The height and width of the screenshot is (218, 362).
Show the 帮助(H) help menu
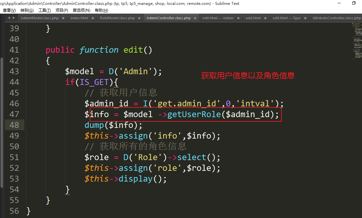[101, 10]
